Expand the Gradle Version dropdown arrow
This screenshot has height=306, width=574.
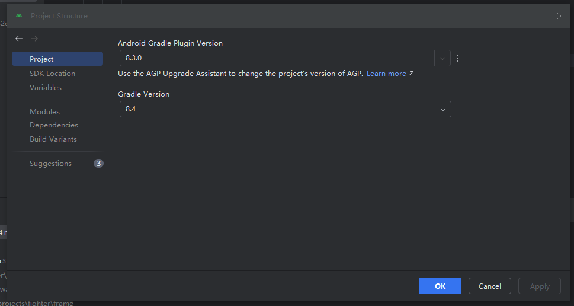[x=442, y=109]
